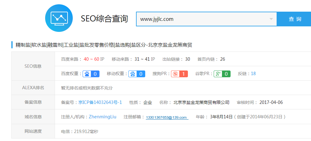Click the Baidu paw weight badge

pos(91,74)
